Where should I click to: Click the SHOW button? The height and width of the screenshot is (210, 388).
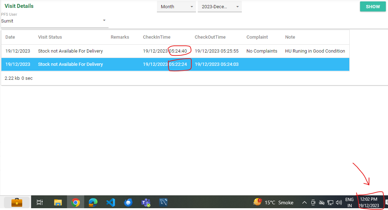pos(373,7)
